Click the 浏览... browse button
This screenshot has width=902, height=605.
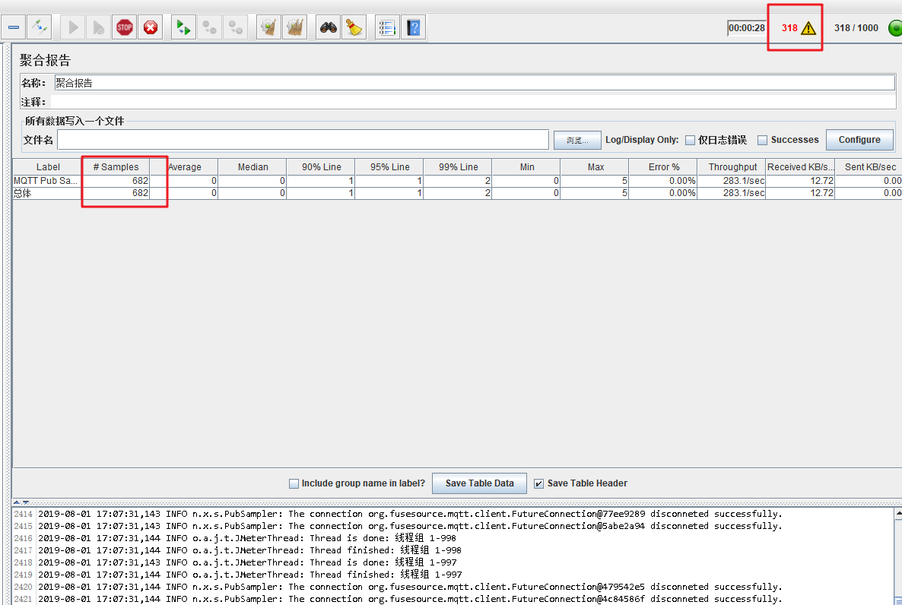pyautogui.click(x=577, y=140)
